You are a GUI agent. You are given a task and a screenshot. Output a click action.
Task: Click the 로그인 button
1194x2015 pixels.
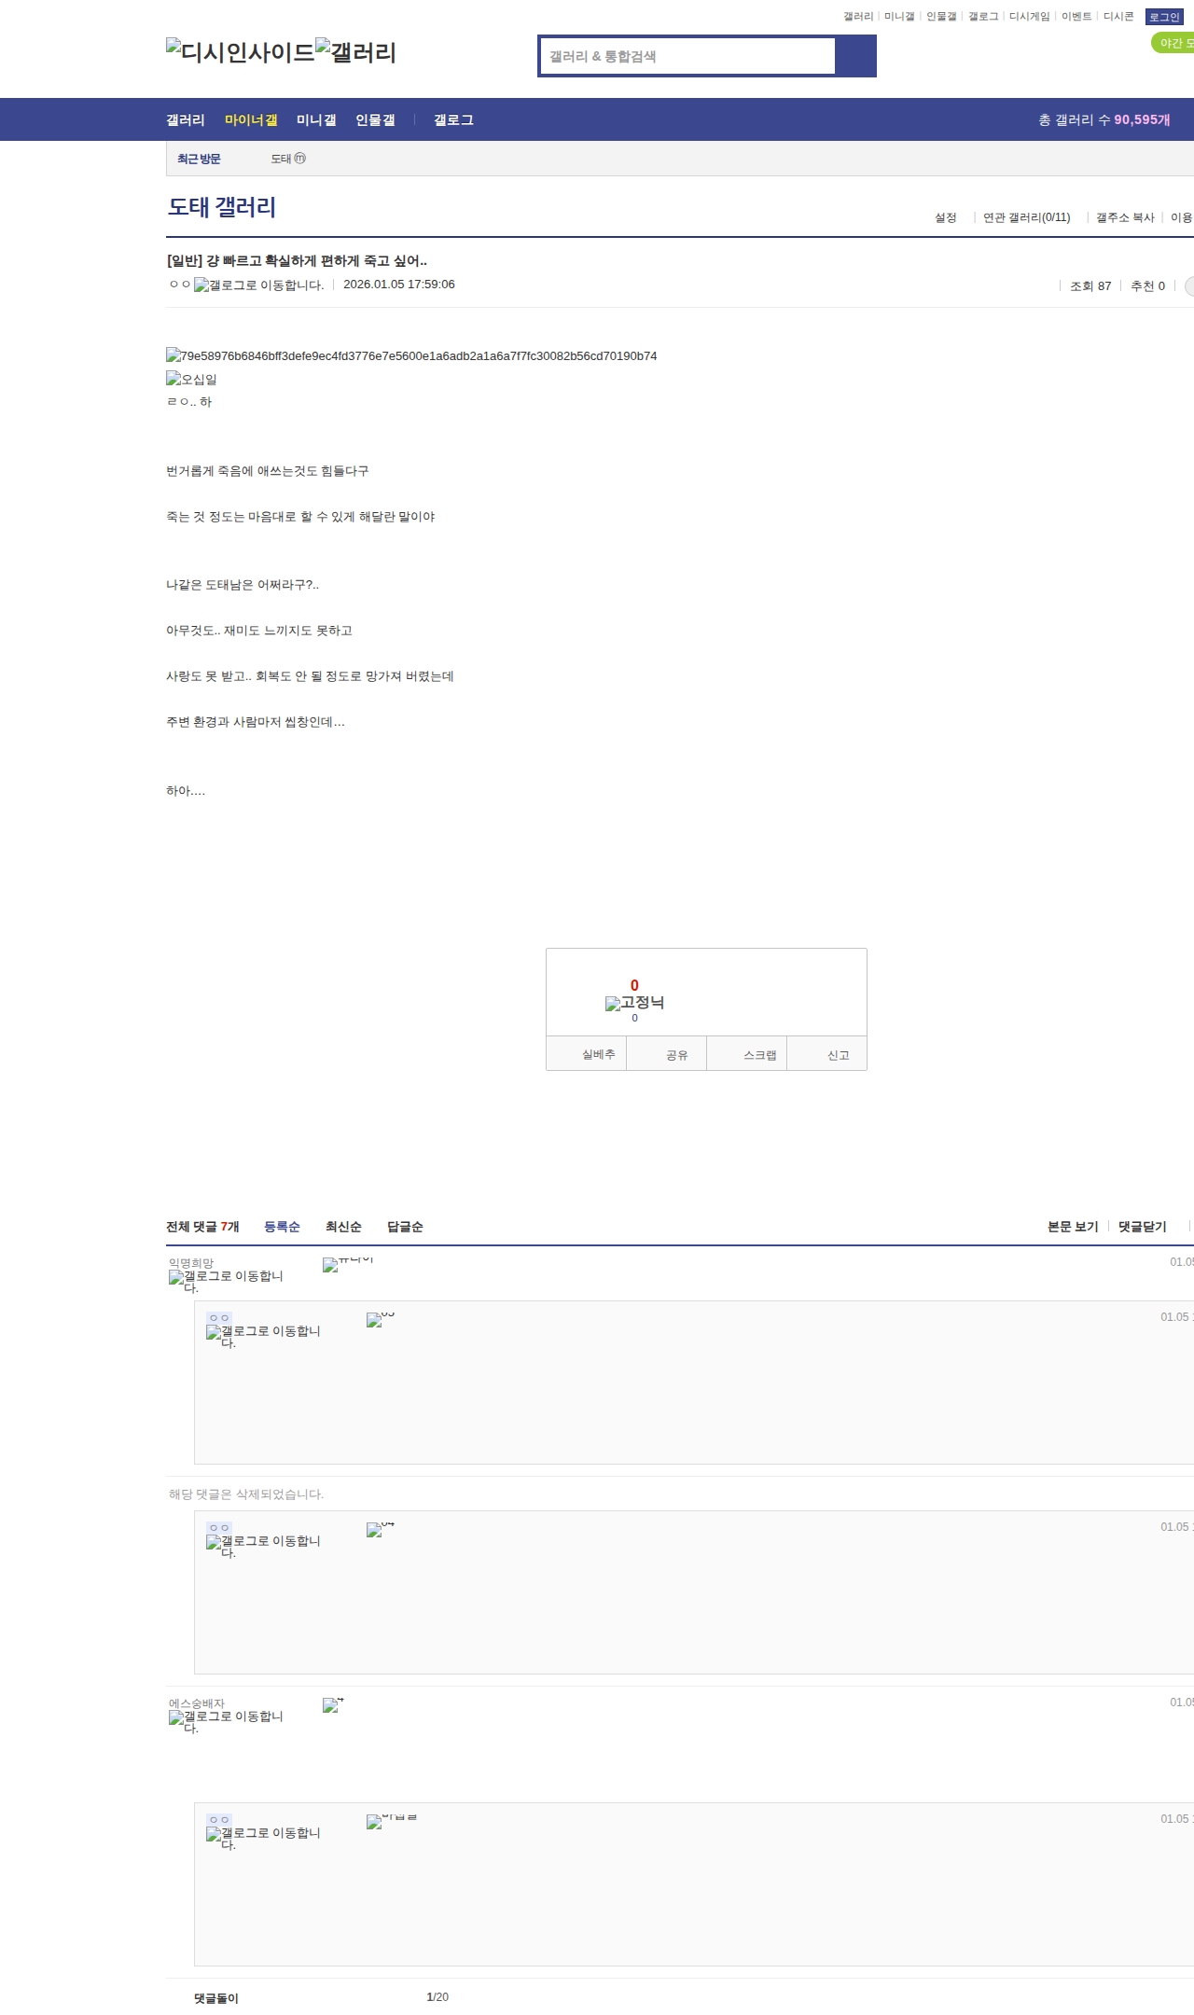1164,17
